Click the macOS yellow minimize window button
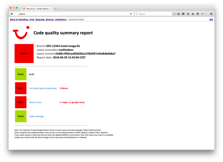Image resolution: width=223 pixels, height=162 pixels. coord(14,8)
